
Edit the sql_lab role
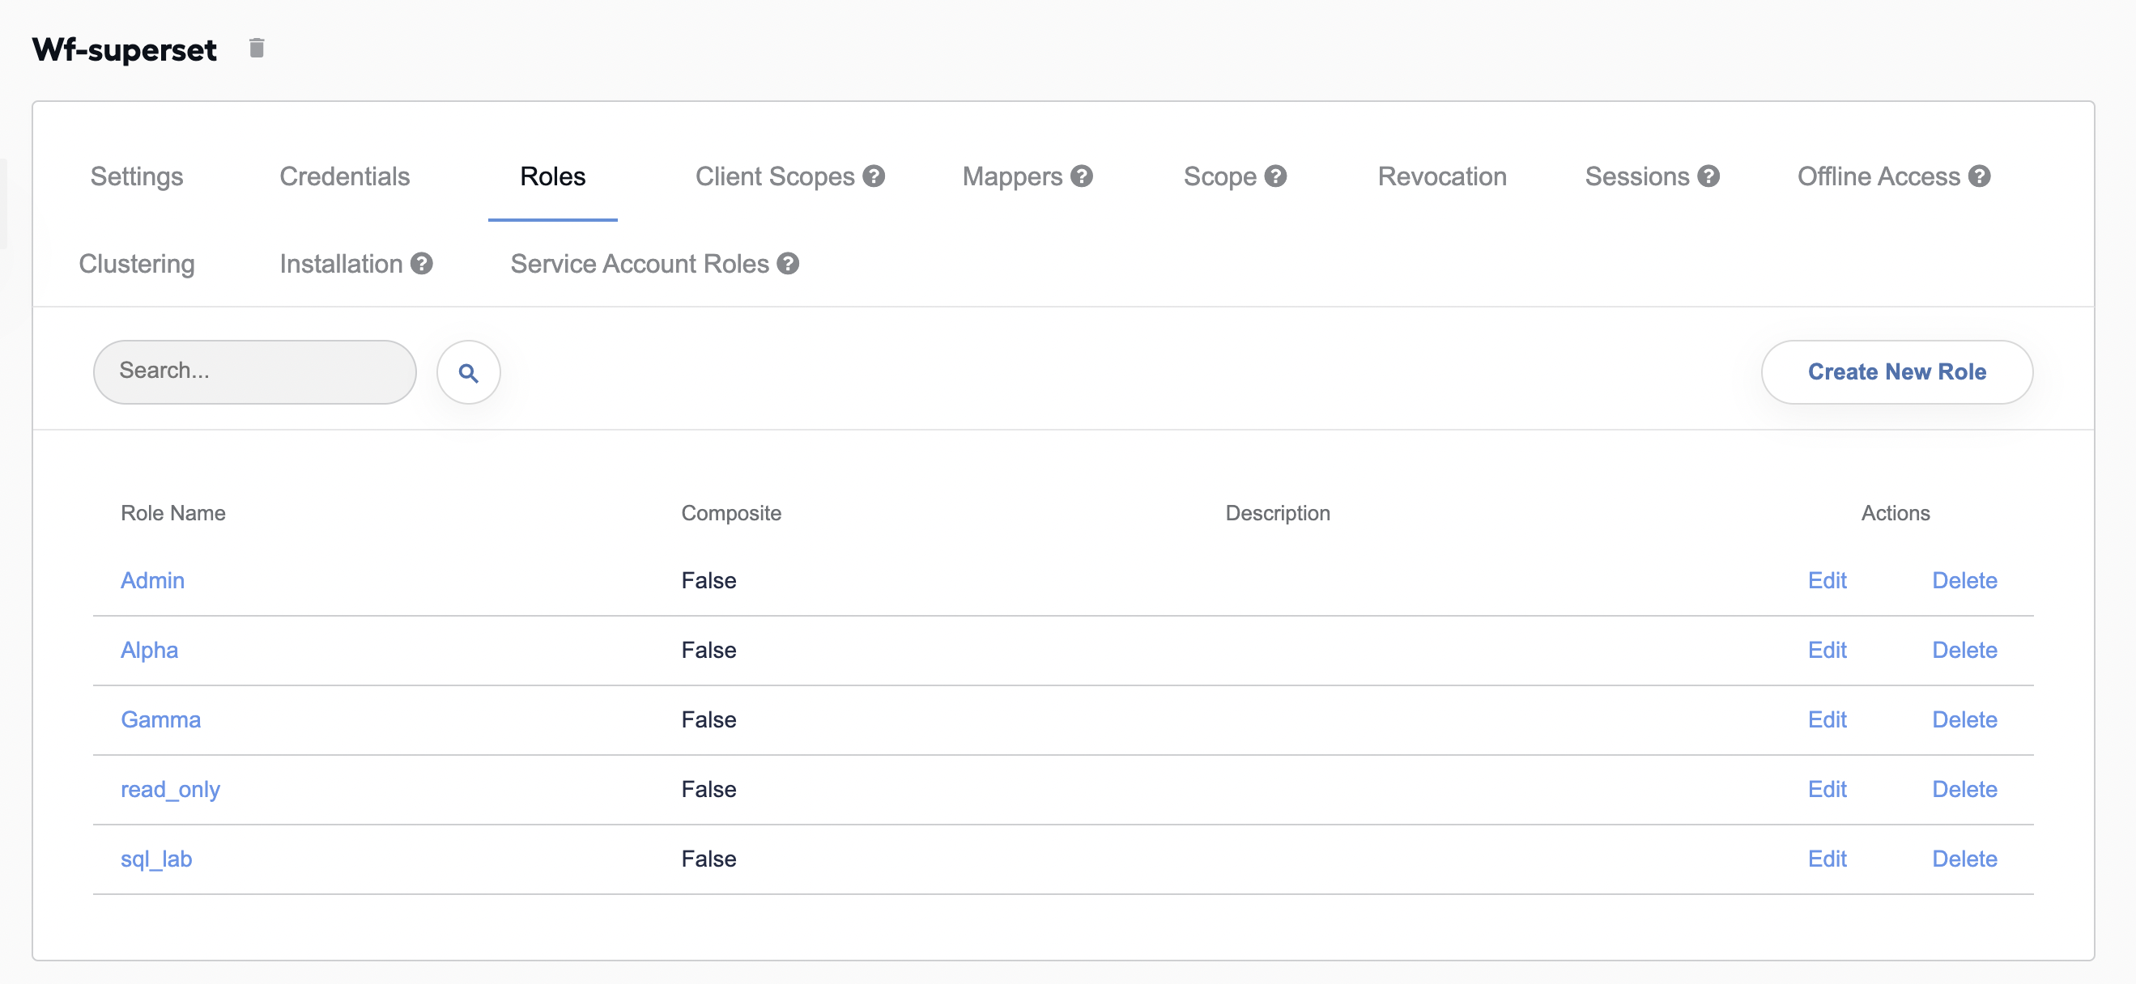1827,859
